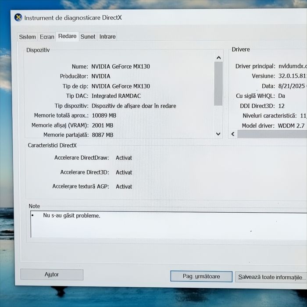Click 'Dispozitiv de afișare doar în redare'
Viewport: 307px width, 307px height.
[134, 106]
